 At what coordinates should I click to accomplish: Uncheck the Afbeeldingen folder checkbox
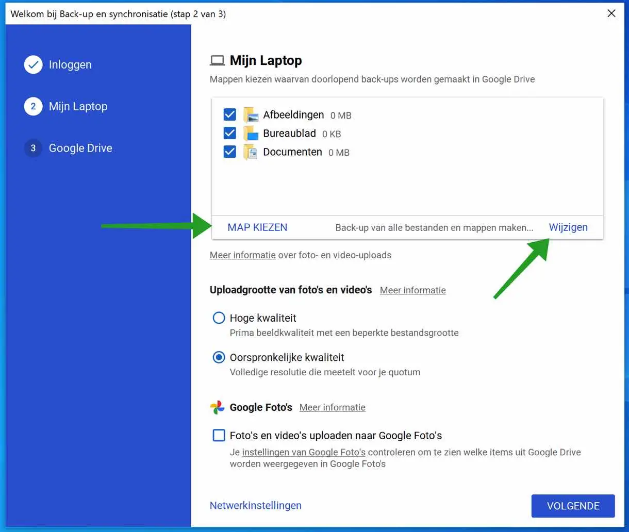point(230,114)
